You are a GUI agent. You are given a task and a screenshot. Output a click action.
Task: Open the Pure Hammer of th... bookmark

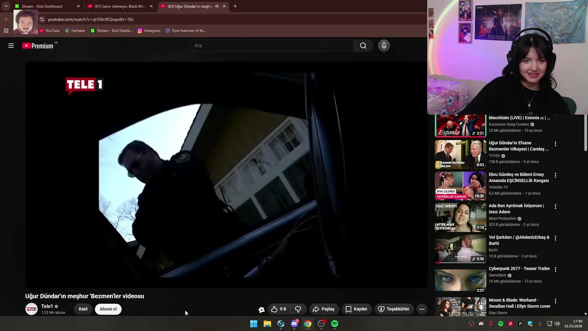pos(186,31)
